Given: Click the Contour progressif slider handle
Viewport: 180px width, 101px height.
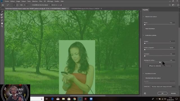Looking at the screenshot, I should 145,50.
